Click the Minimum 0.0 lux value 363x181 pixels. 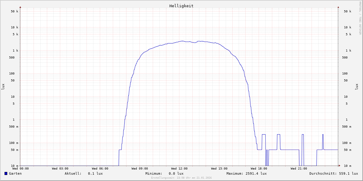(x=176, y=173)
